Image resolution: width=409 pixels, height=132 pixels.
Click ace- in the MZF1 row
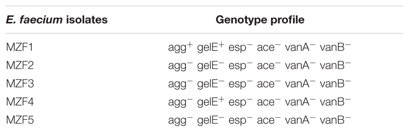pos(268,47)
